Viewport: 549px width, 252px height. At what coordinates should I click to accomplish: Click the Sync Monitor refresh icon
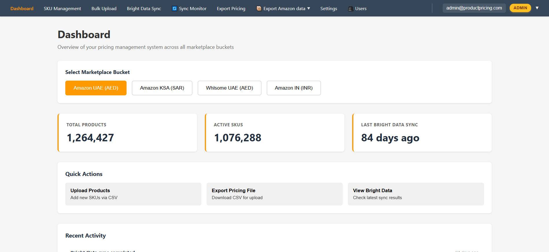click(175, 9)
